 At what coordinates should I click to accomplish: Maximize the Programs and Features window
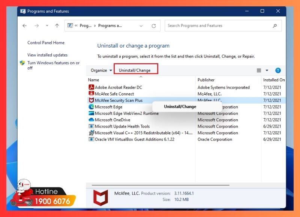click(x=262, y=11)
